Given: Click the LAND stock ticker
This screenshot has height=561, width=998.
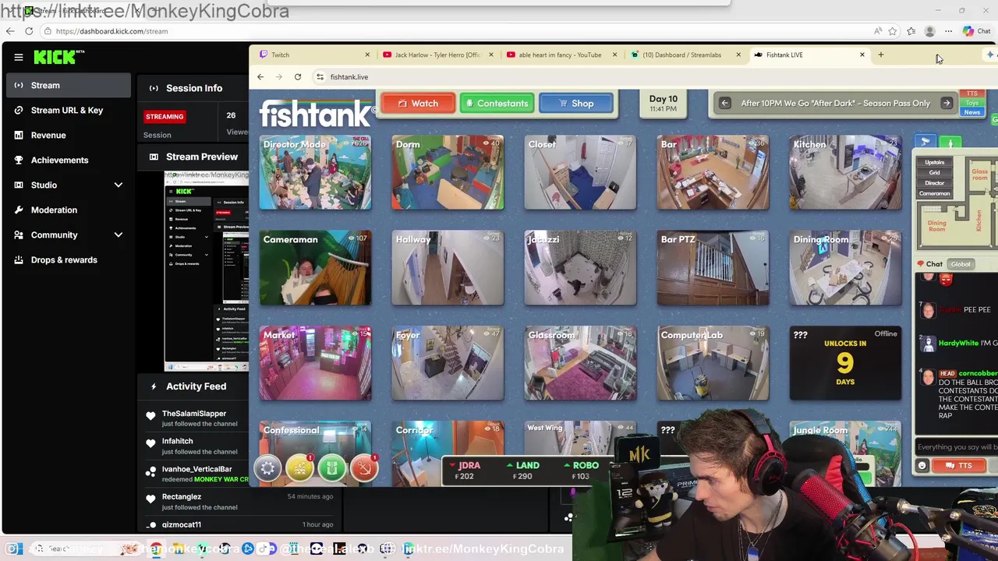Looking at the screenshot, I should tap(524, 471).
